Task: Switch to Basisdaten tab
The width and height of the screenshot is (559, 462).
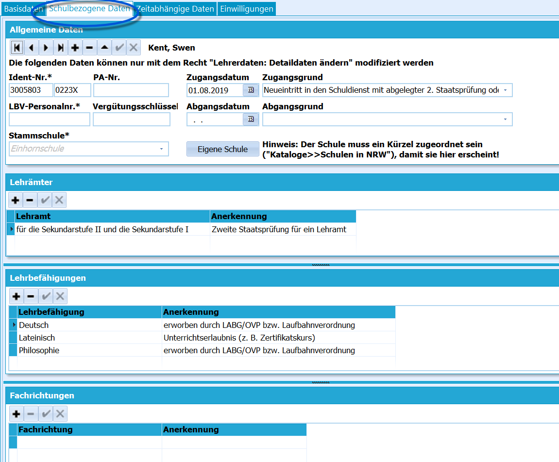Action: pyautogui.click(x=23, y=9)
